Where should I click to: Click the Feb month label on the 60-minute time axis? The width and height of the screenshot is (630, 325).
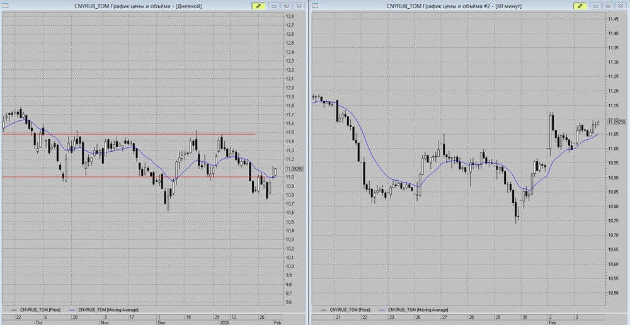click(x=554, y=322)
